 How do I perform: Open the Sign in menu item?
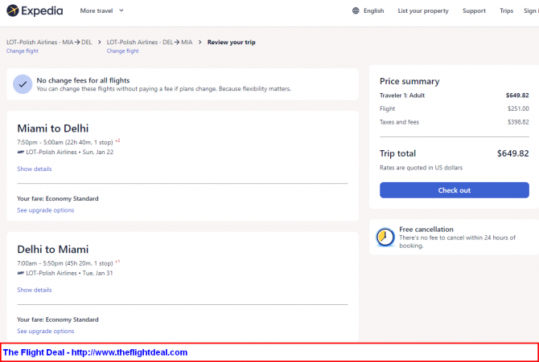point(531,10)
